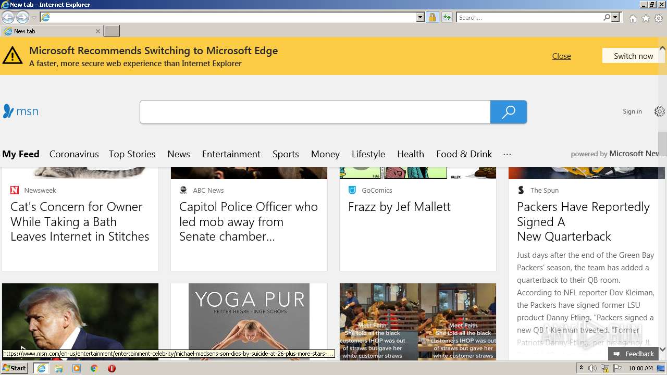Select the 'New tab' browser tab
The width and height of the screenshot is (667, 375).
click(x=51, y=31)
